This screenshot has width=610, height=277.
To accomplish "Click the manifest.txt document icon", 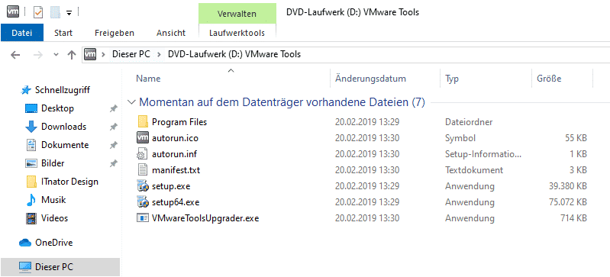I will (144, 170).
